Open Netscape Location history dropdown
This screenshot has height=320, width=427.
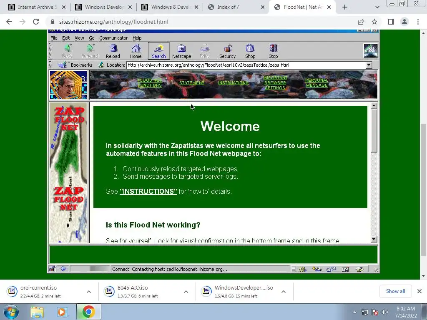[x=369, y=65]
